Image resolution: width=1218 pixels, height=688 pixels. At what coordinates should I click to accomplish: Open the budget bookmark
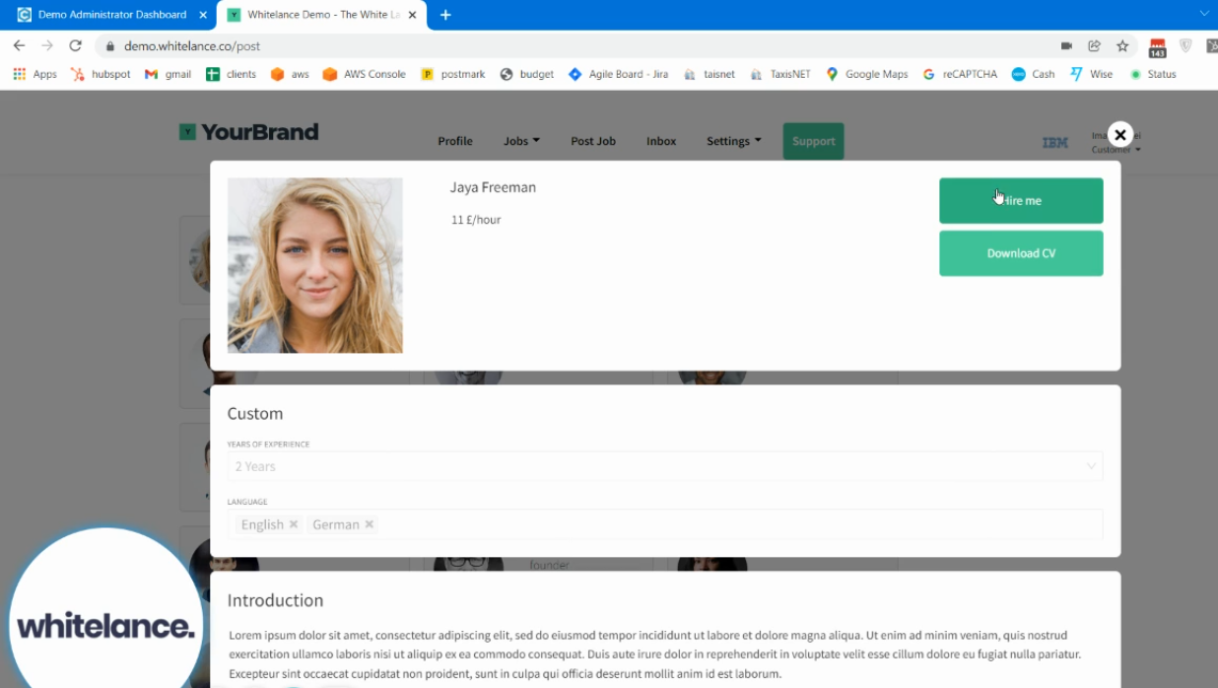[527, 74]
